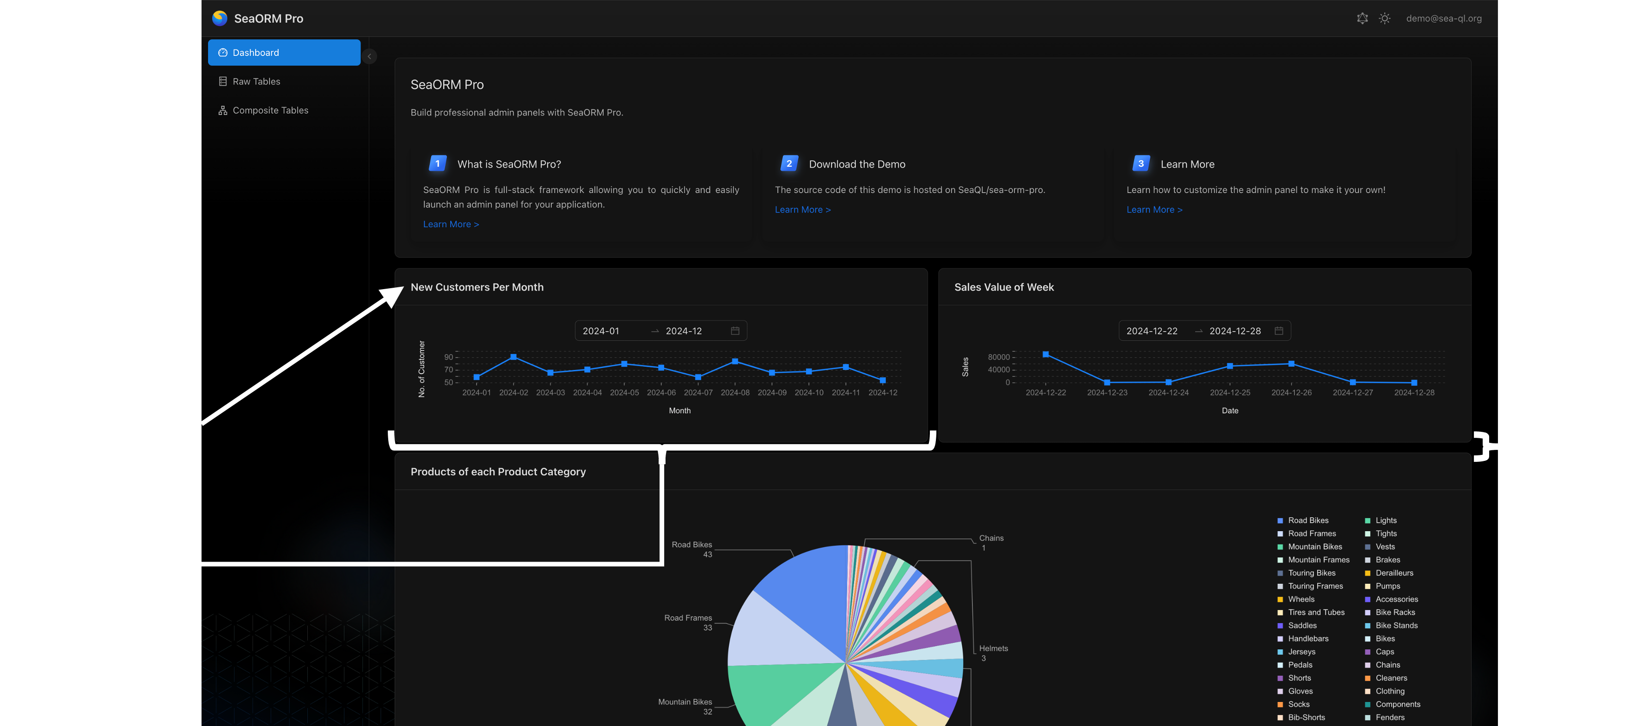Open Learn More under Download the Demo
Screen dimensions: 1631x726
point(802,210)
